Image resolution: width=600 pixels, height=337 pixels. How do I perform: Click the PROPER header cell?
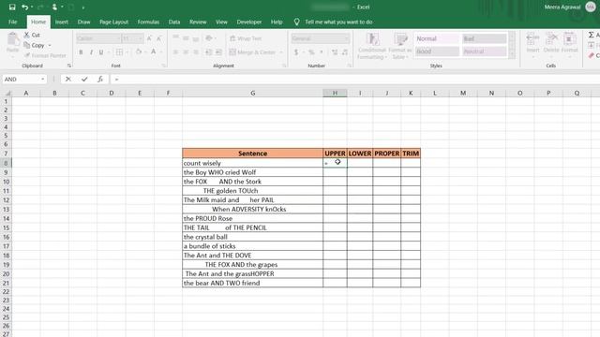(386, 154)
